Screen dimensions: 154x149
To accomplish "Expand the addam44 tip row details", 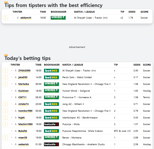I will click(x=5, y=18).
